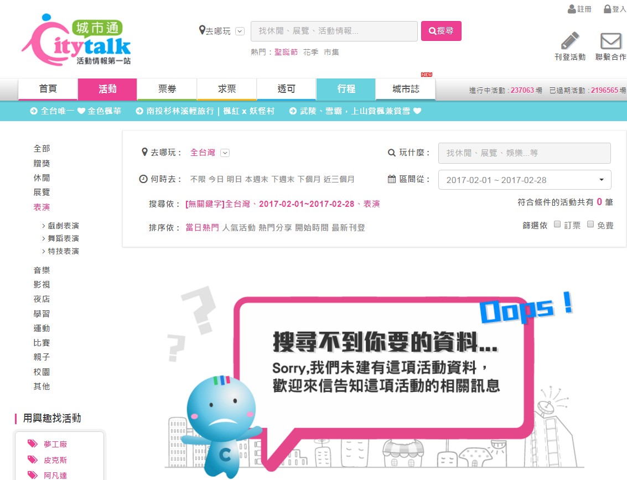The height and width of the screenshot is (480, 627).
Task: Sort results by 人氣活動
Action: pos(239,228)
